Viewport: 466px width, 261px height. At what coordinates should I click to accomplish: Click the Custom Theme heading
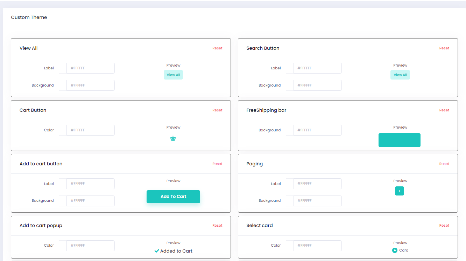pos(29,17)
